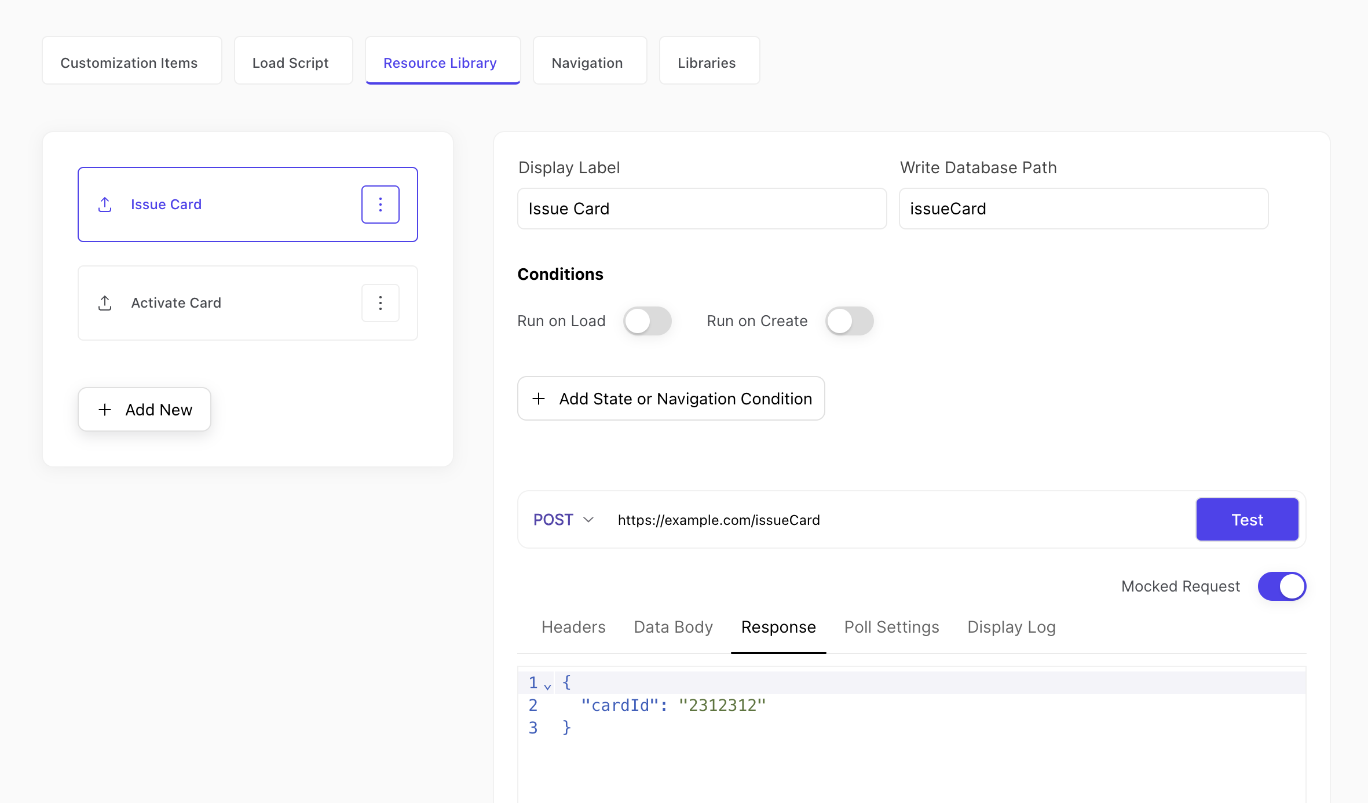Open Issue Card three-dot options menu

[380, 205]
